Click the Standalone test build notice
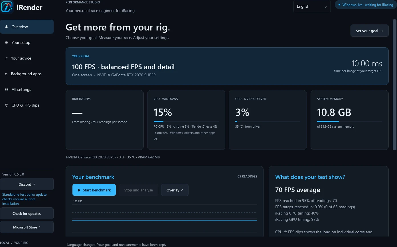 (x=24, y=199)
